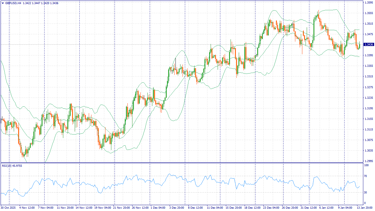Click the current price tag 1.3436
The height and width of the screenshot is (211, 375).
tap(368, 45)
